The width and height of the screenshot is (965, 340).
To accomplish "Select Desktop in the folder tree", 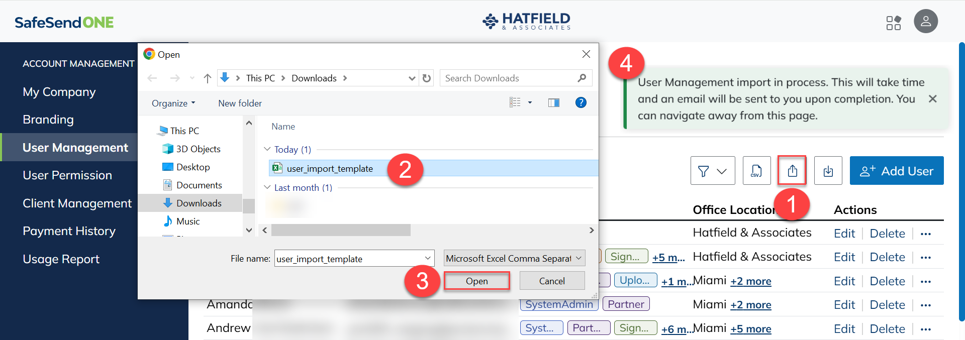I will [x=186, y=167].
